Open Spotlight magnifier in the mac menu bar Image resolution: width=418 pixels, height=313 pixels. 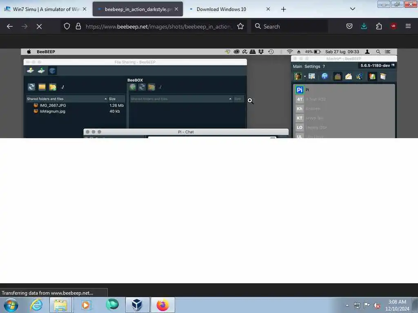click(378, 52)
